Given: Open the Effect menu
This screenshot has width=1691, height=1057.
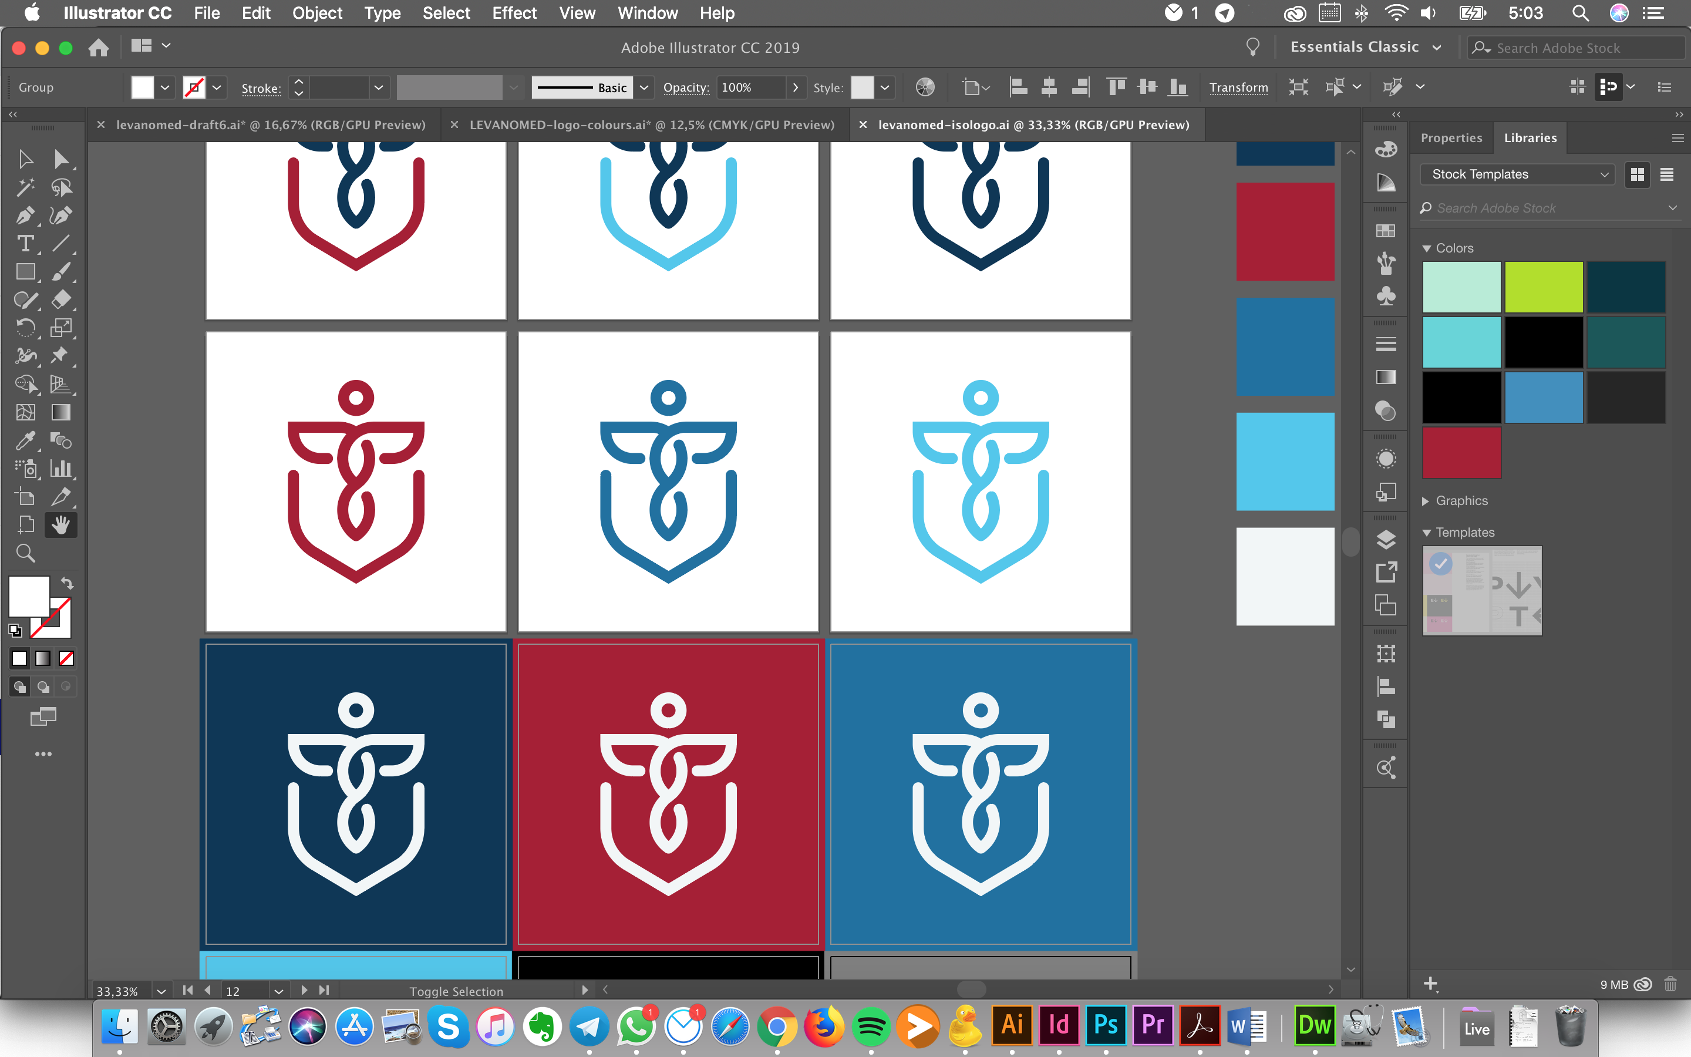Looking at the screenshot, I should [x=514, y=14].
